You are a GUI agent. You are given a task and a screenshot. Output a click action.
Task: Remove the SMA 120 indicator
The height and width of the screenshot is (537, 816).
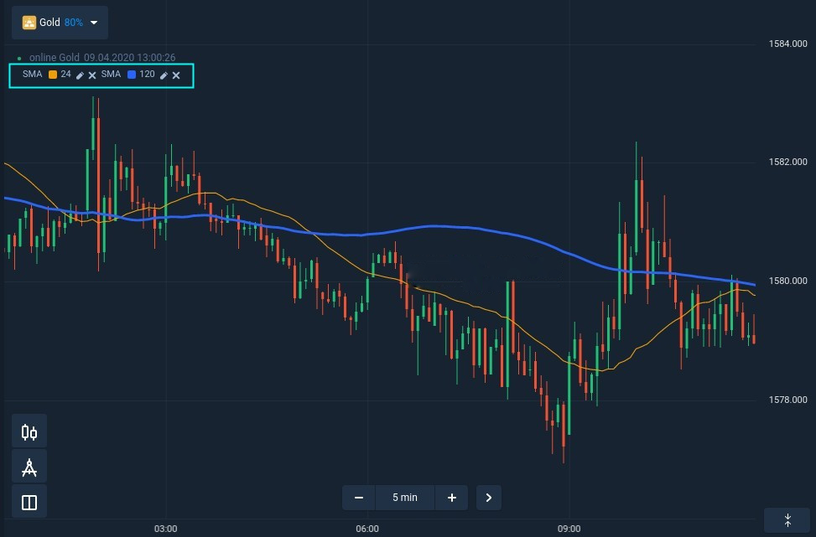click(x=176, y=75)
